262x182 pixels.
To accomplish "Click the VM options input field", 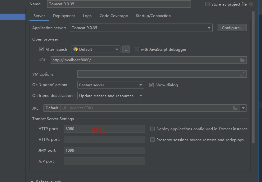I will [x=162, y=74].
